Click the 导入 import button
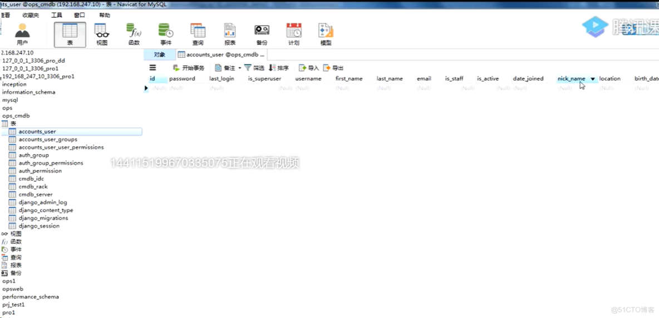659x318 pixels. coord(309,68)
